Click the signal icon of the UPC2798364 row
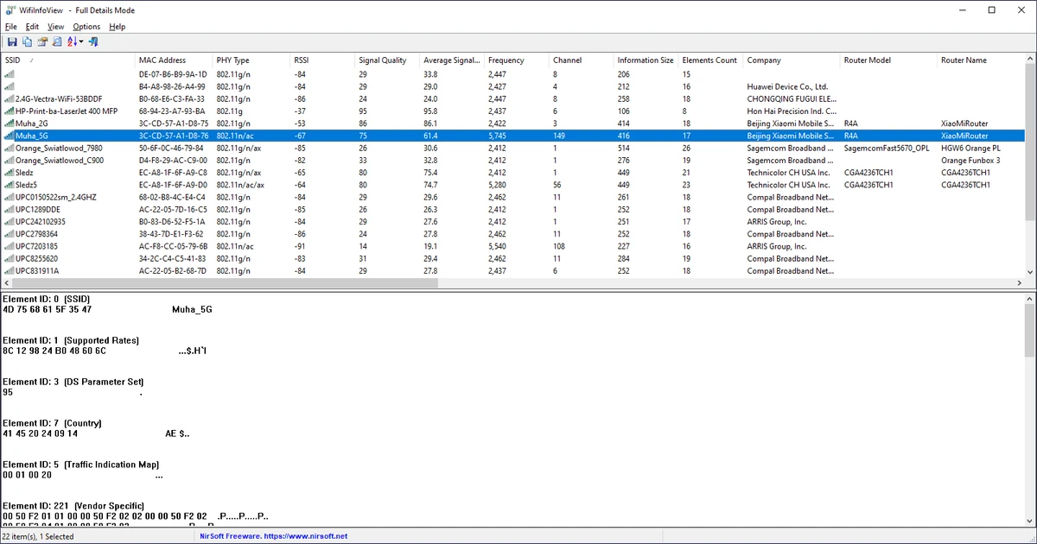Screen dimensions: 1037x544 tap(9, 234)
